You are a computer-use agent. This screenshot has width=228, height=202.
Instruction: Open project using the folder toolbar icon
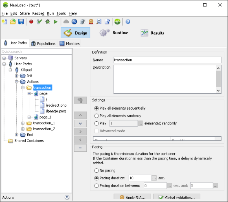click(x=13, y=22)
